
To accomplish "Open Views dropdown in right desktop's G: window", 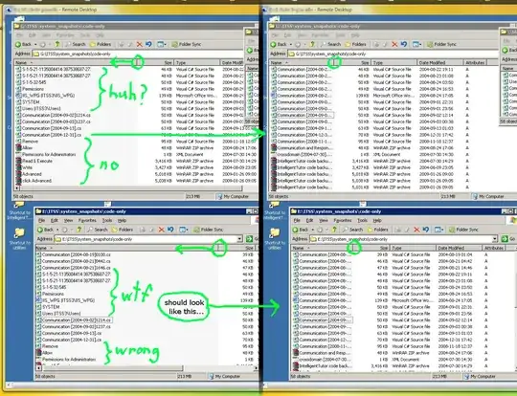I will click(416, 44).
